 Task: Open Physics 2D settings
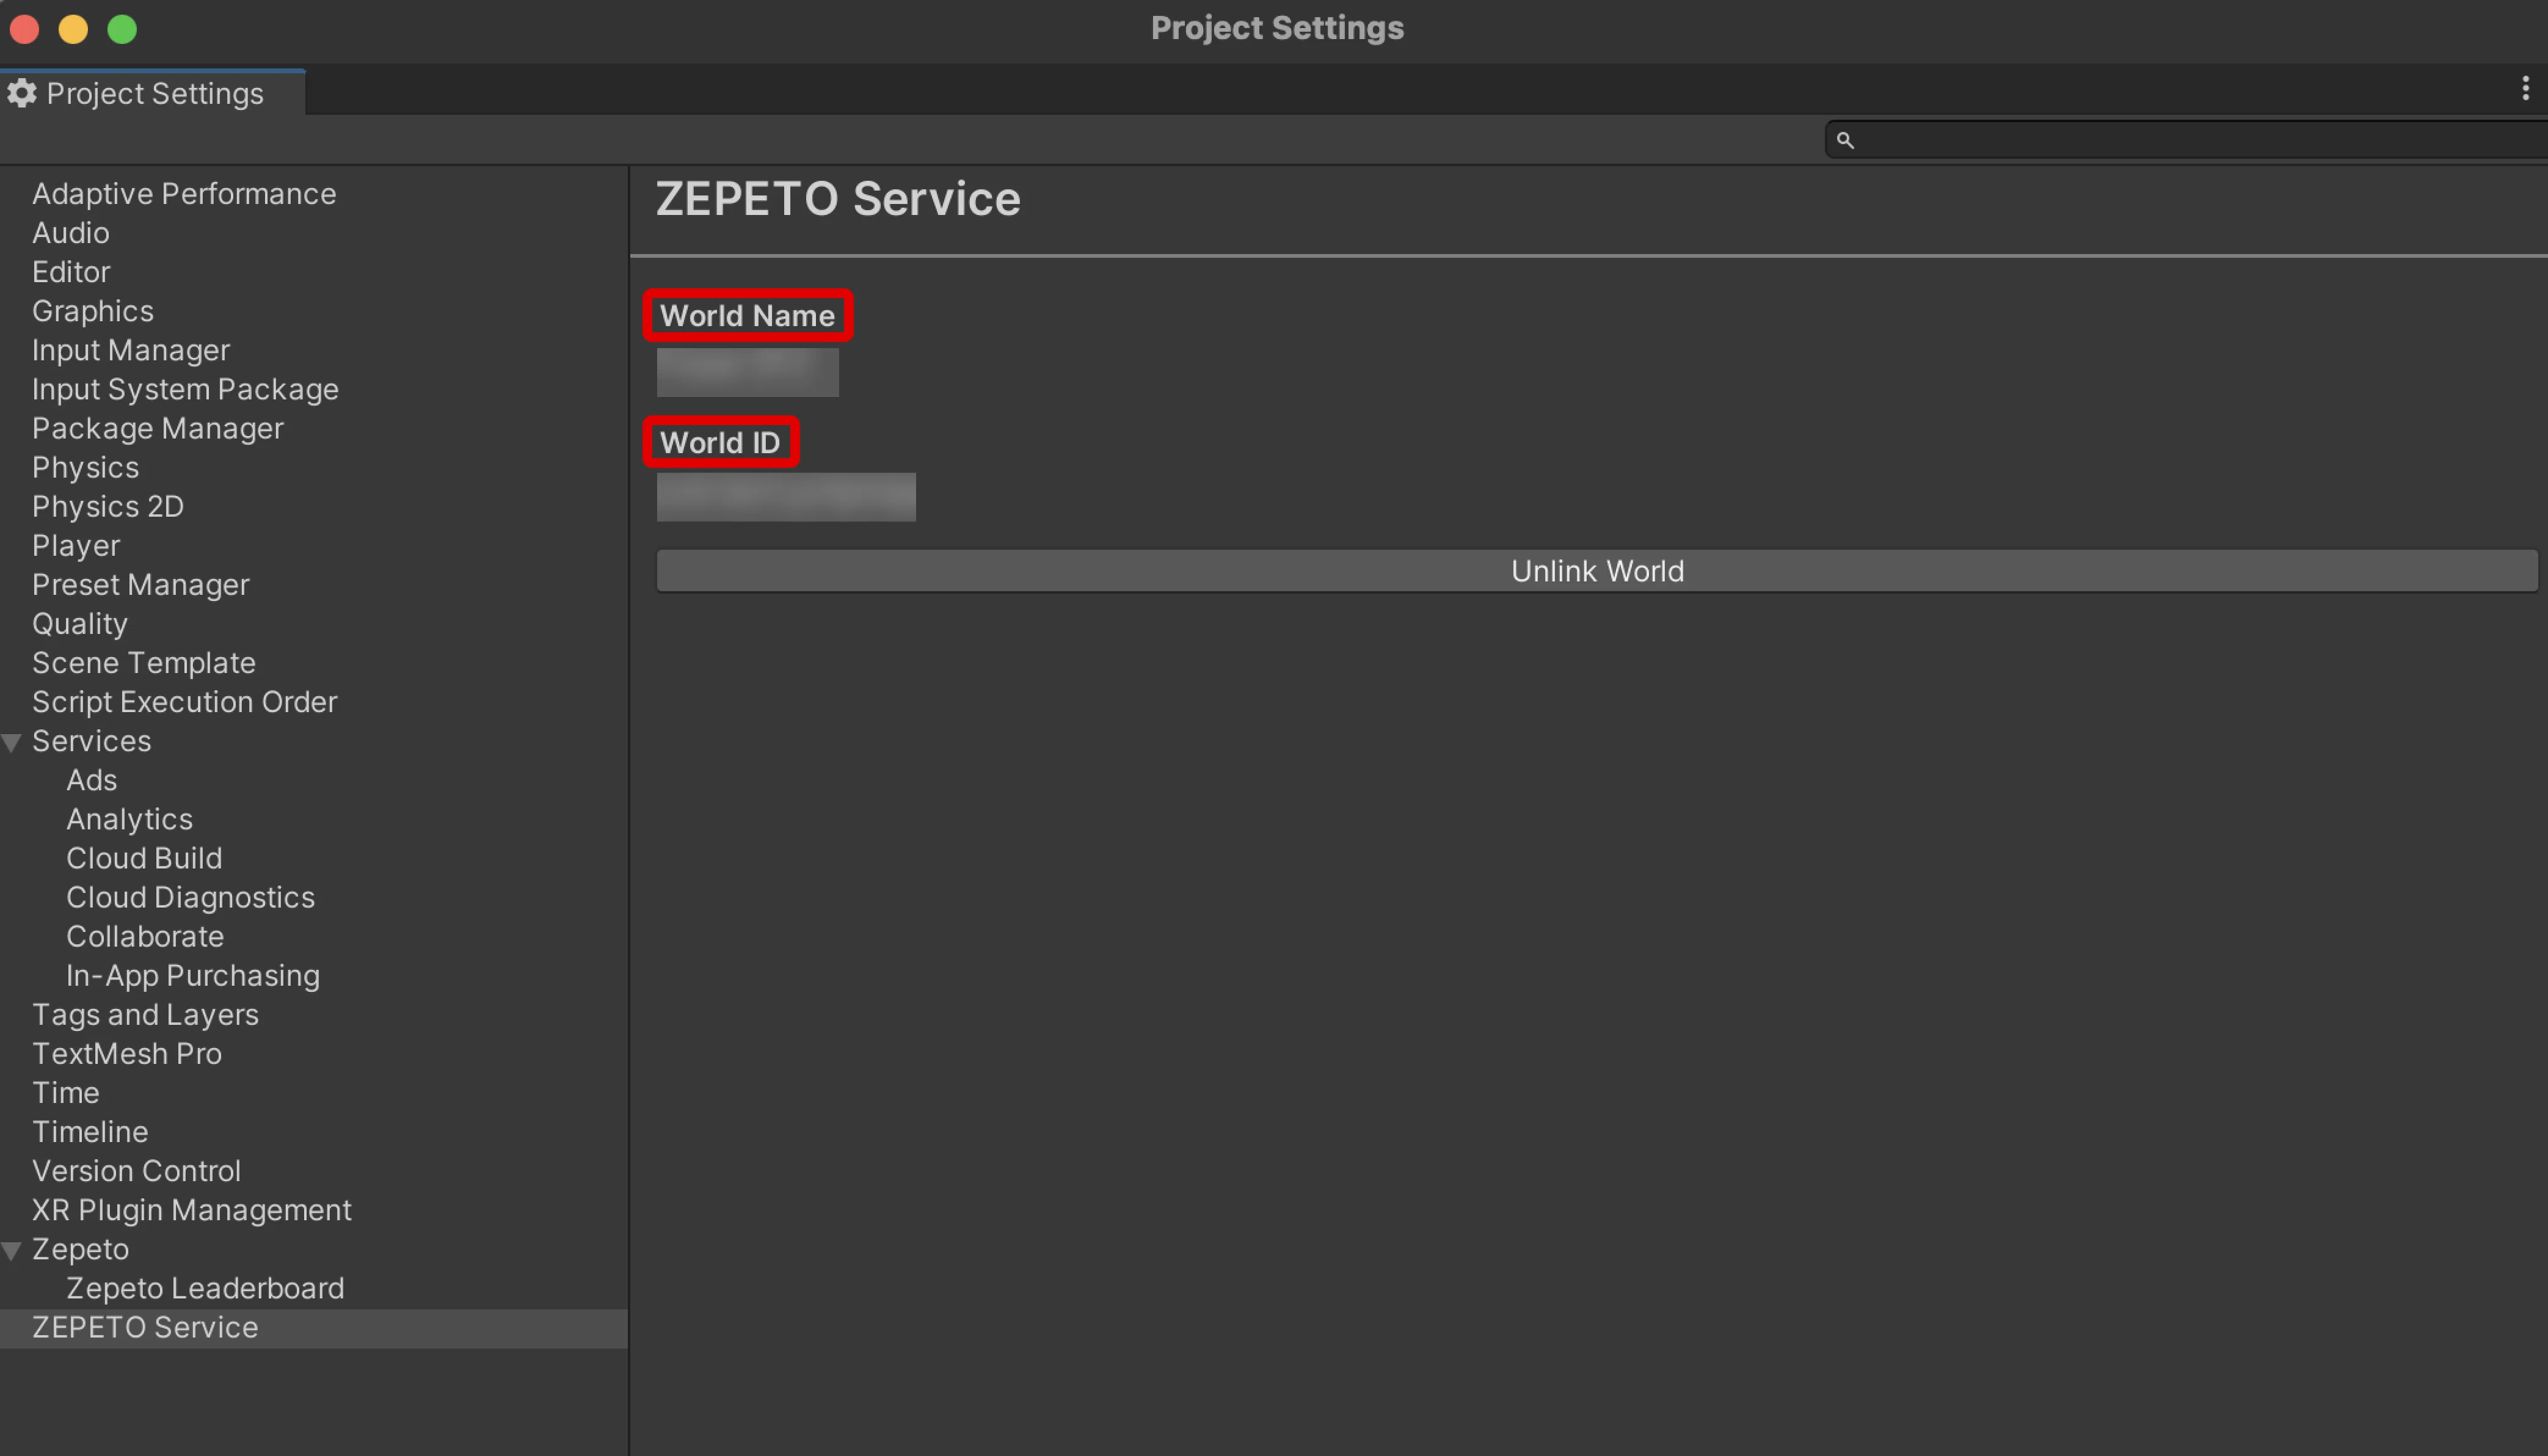(x=108, y=506)
